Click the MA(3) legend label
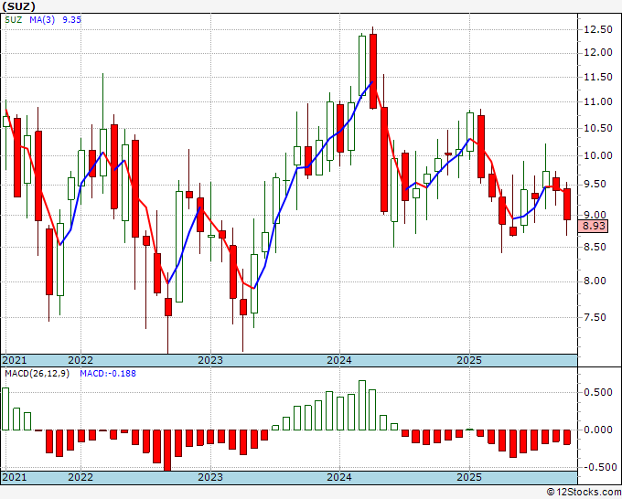This screenshot has width=622, height=499. (42, 20)
